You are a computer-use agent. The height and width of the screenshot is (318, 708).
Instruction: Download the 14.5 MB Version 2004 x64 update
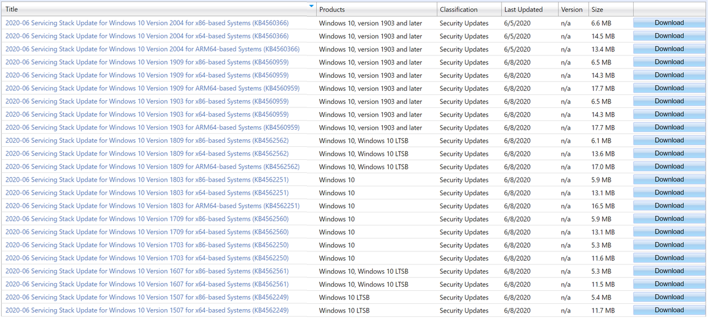(x=669, y=36)
